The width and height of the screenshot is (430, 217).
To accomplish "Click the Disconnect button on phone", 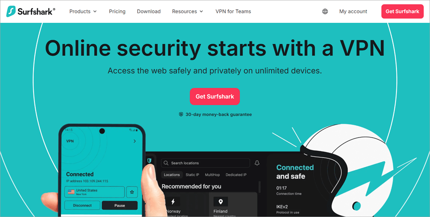I will pyautogui.click(x=82, y=205).
